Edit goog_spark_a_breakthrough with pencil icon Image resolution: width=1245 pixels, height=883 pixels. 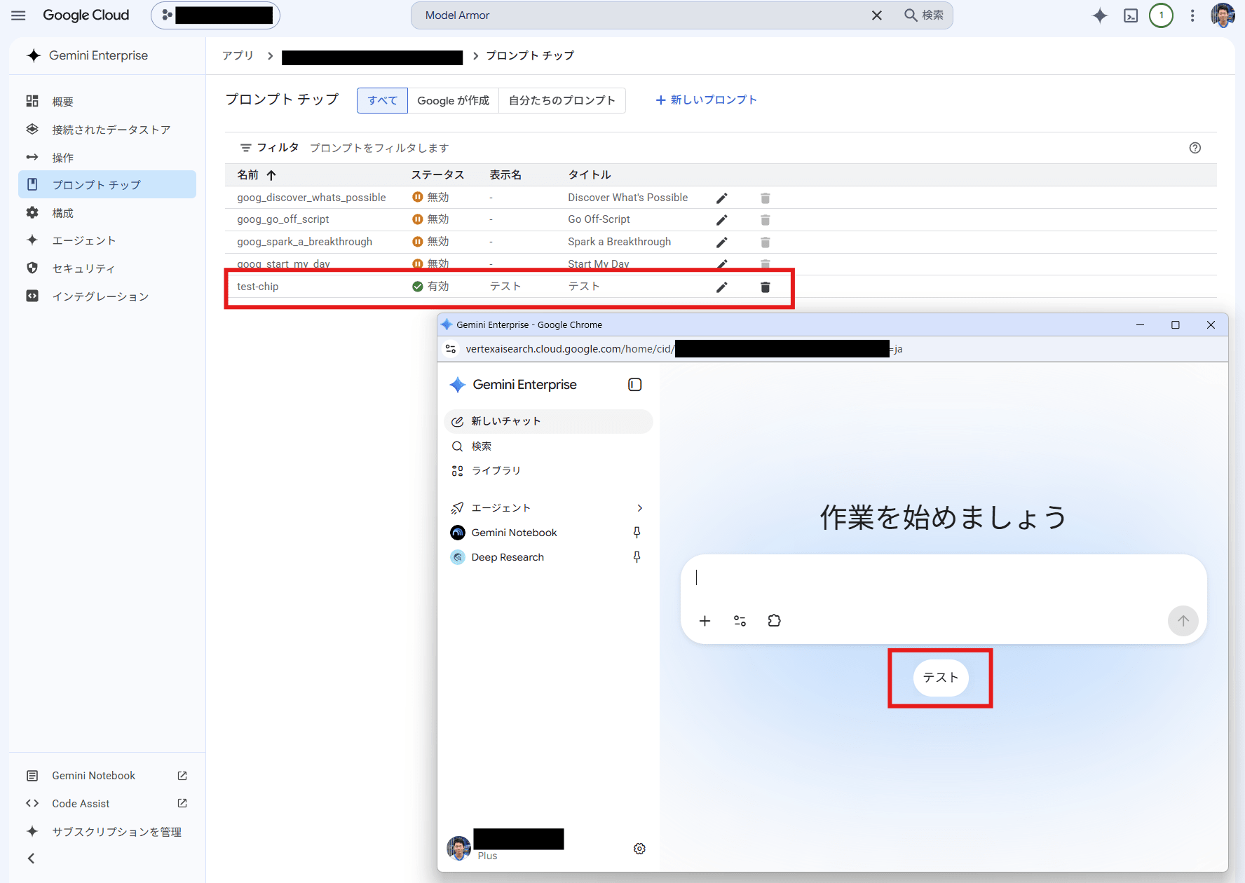pos(722,242)
